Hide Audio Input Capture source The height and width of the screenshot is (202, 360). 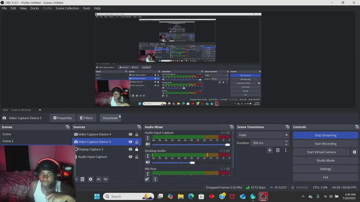pos(130,157)
